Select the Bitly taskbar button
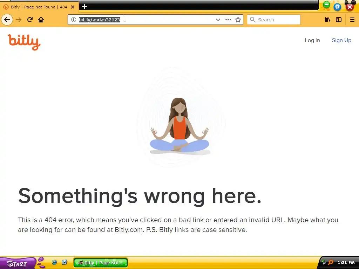Screen dimensions: 359x269 (101, 263)
